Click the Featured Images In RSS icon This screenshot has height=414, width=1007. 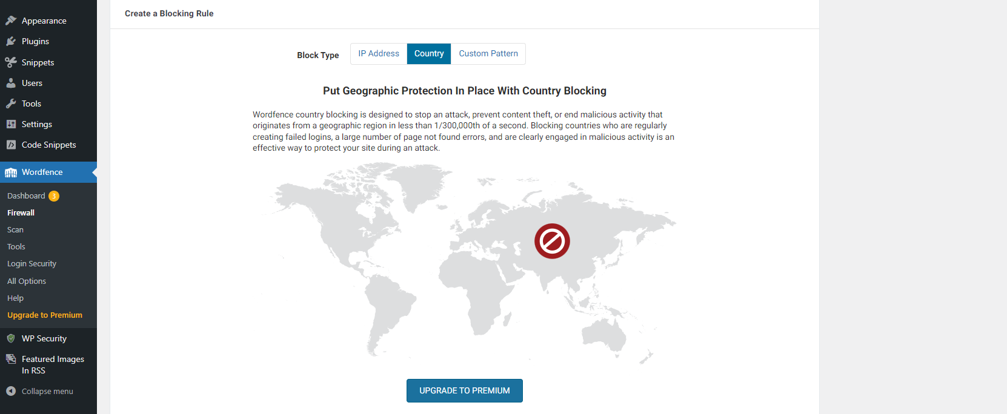coord(11,359)
